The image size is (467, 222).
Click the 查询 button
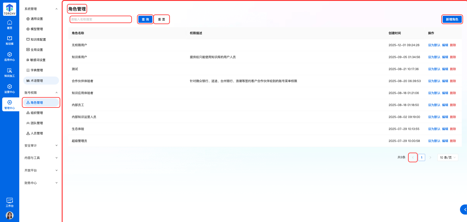[145, 19]
